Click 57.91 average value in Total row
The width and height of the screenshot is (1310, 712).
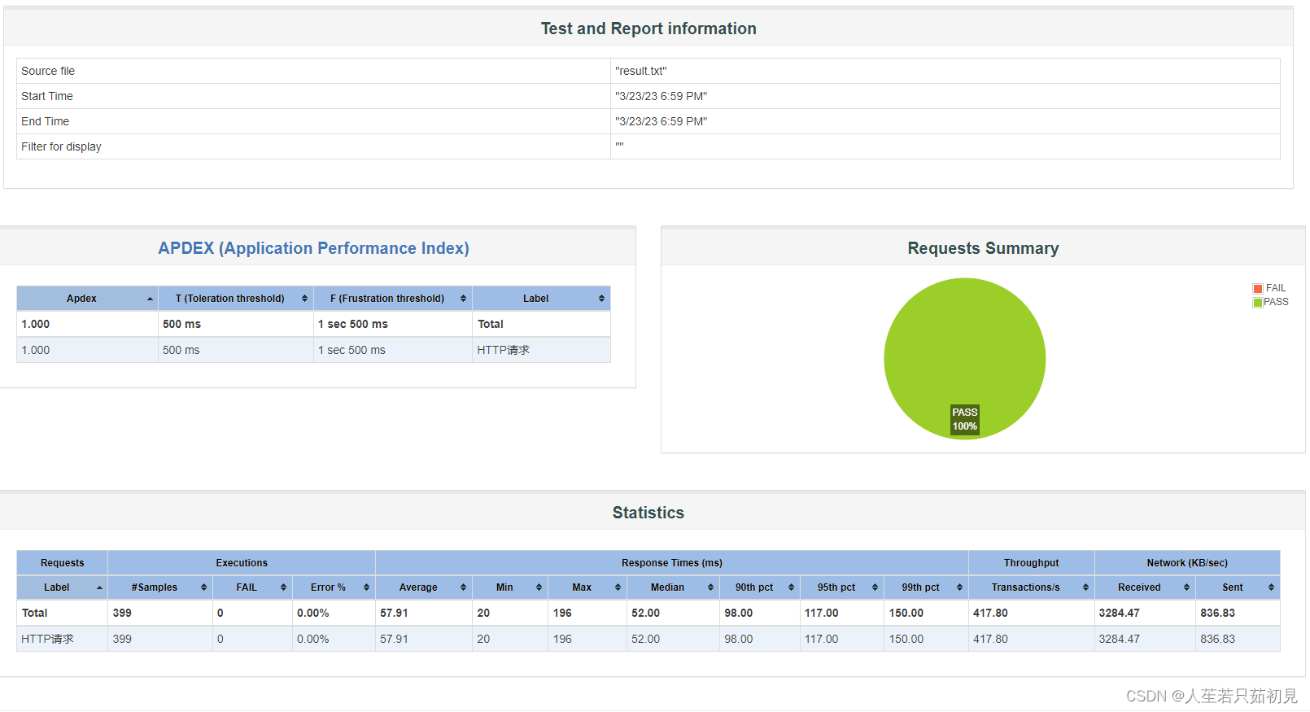[394, 613]
